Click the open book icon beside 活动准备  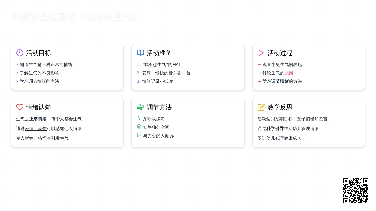(x=140, y=53)
